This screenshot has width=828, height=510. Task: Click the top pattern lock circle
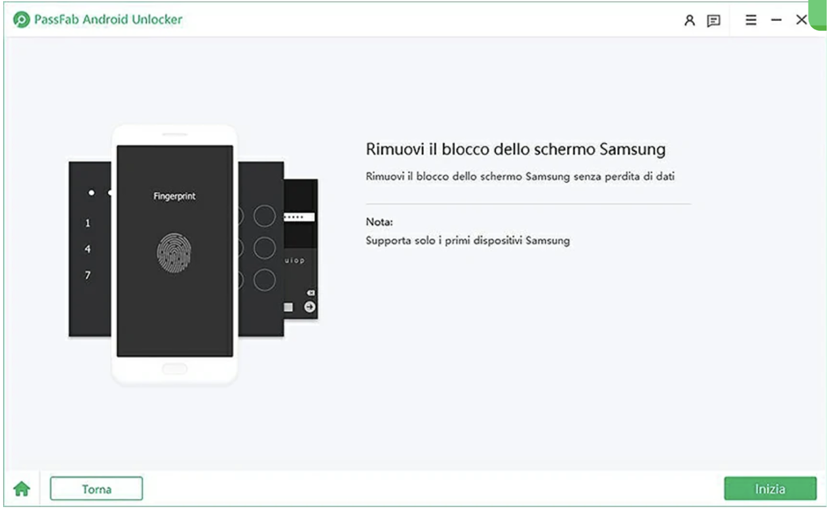pos(265,215)
